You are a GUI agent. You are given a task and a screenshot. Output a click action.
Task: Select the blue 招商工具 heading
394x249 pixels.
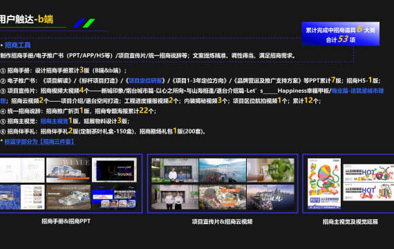coord(17,45)
